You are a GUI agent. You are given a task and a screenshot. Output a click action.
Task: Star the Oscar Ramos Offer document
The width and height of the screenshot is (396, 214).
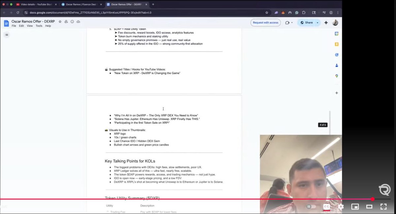(x=60, y=21)
